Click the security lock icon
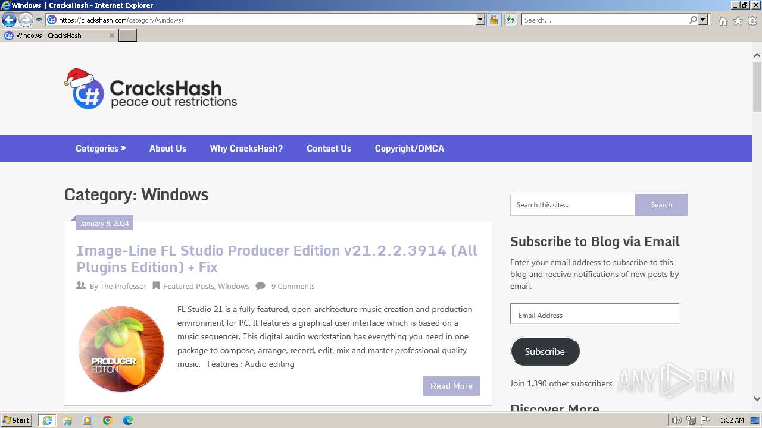The image size is (762, 428). point(494,20)
